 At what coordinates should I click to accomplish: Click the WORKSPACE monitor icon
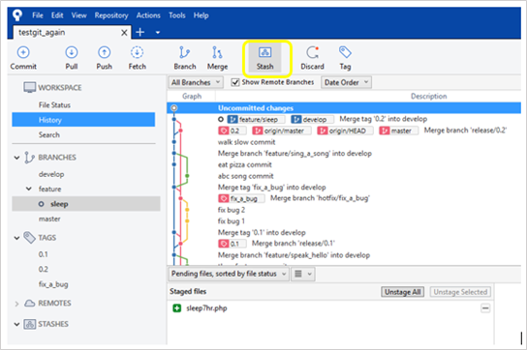pyautogui.click(x=30, y=87)
